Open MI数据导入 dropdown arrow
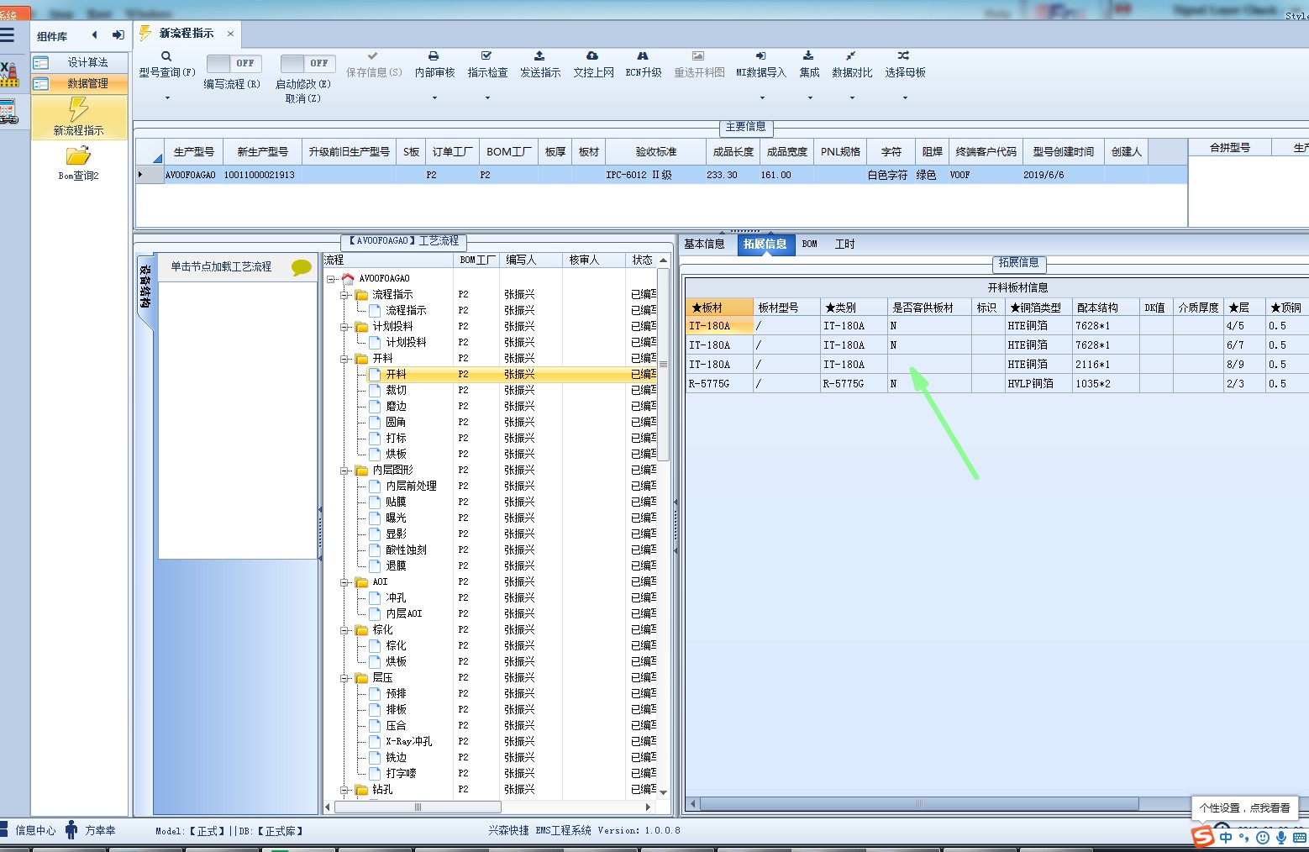Viewport: 1309px width, 852px height. [x=761, y=98]
